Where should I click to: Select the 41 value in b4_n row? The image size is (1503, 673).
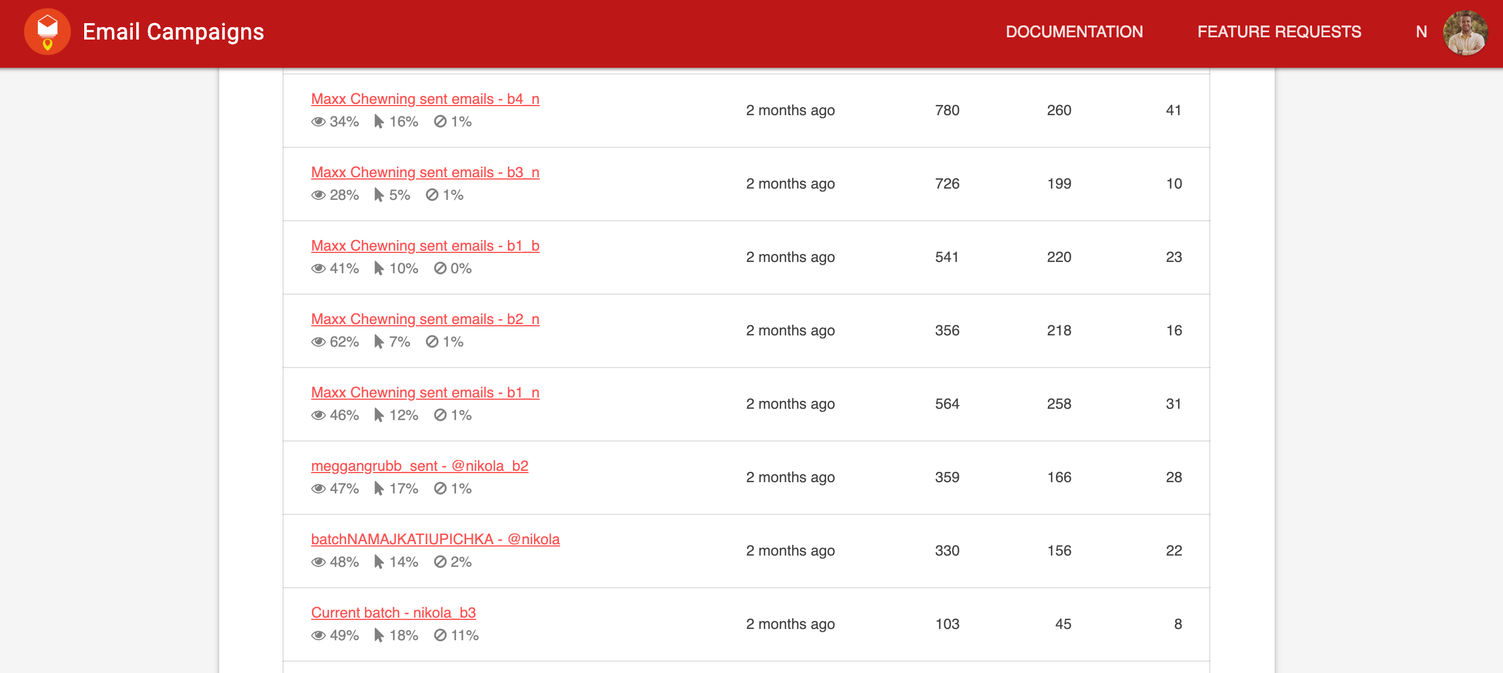pyautogui.click(x=1174, y=111)
